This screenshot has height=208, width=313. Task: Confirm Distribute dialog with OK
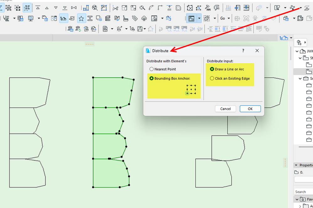250,109
